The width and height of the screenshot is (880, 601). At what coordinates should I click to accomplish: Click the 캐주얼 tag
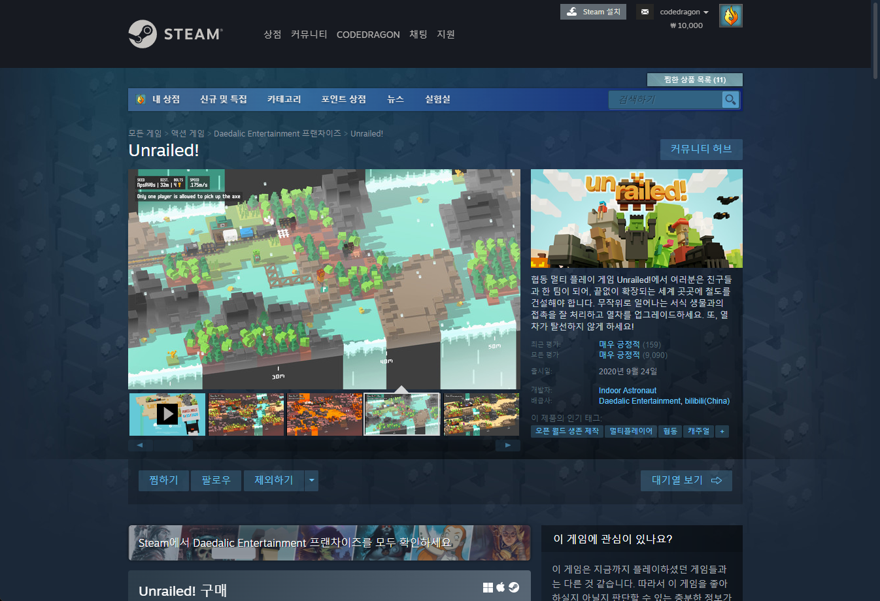698,431
